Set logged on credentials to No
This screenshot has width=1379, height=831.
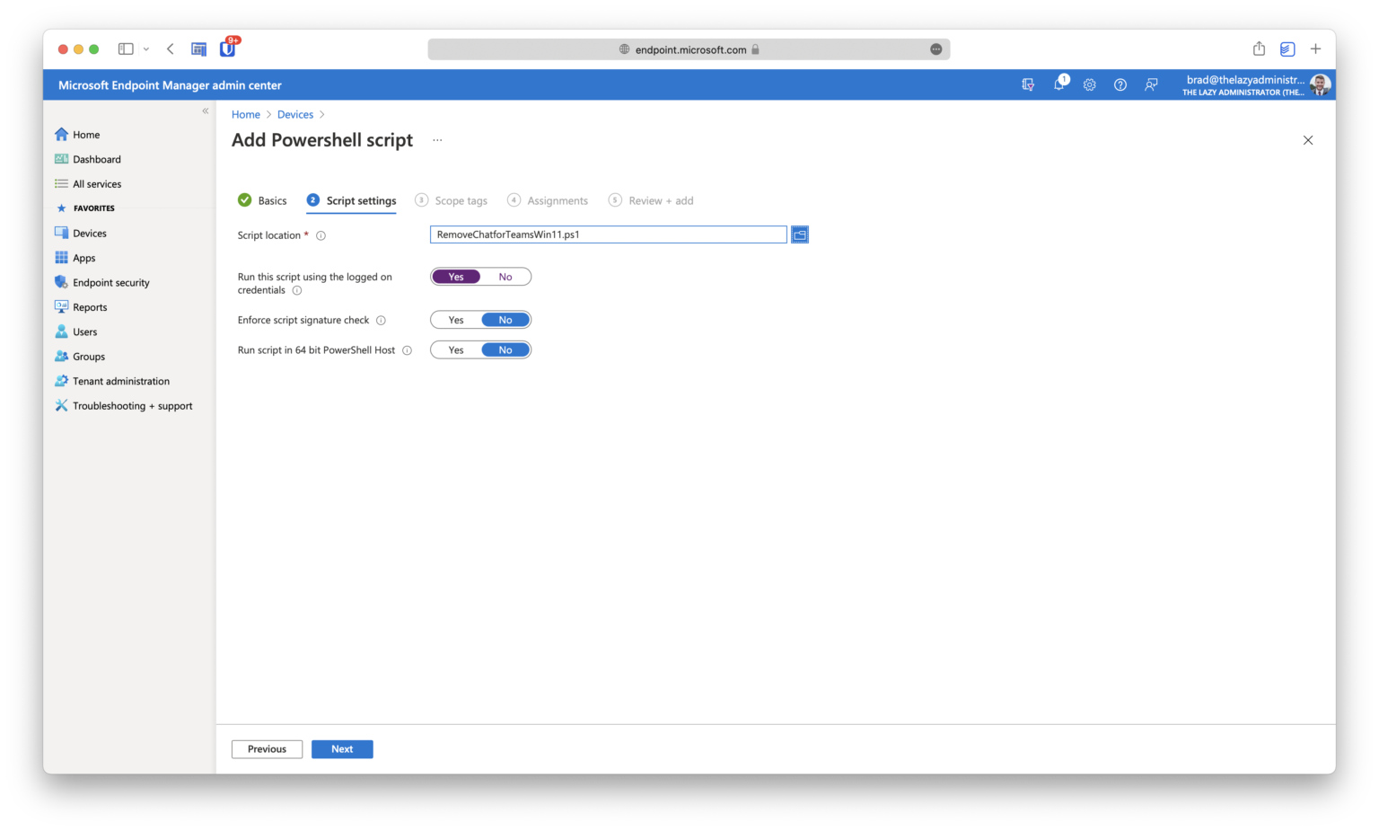click(x=505, y=277)
